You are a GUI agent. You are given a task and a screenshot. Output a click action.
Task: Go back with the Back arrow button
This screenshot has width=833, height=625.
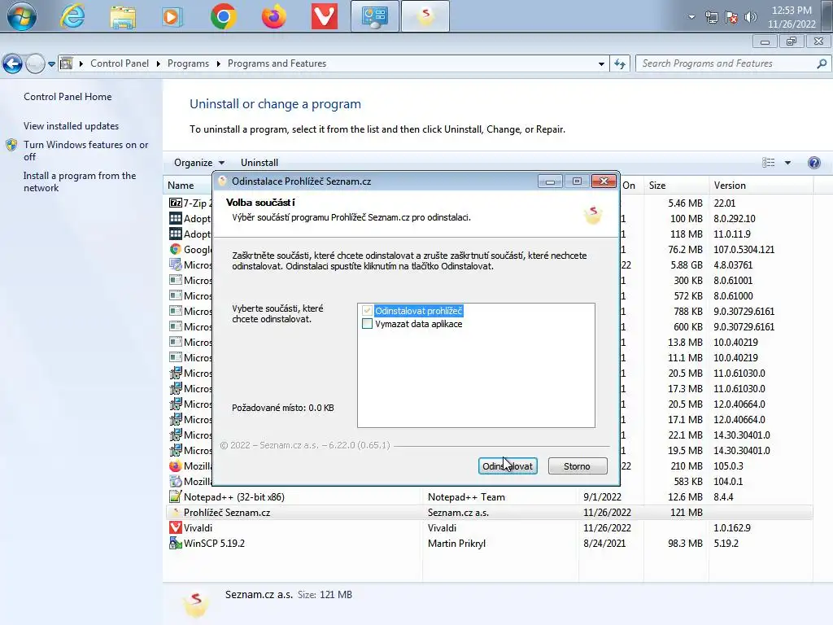point(13,63)
